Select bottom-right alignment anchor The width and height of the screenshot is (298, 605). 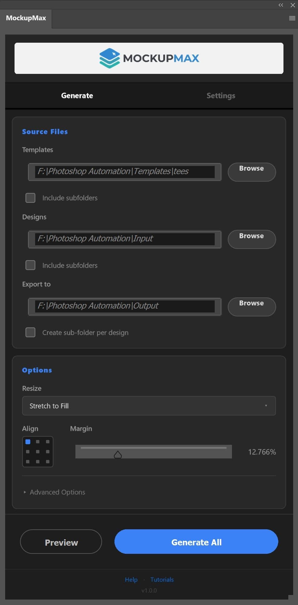(x=48, y=461)
